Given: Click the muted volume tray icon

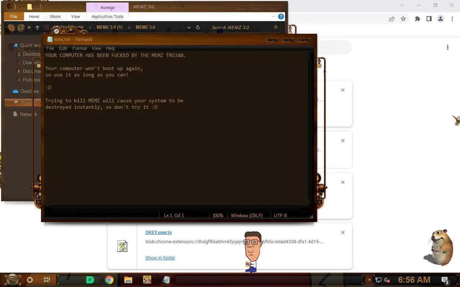Looking at the screenshot, I should (387, 280).
